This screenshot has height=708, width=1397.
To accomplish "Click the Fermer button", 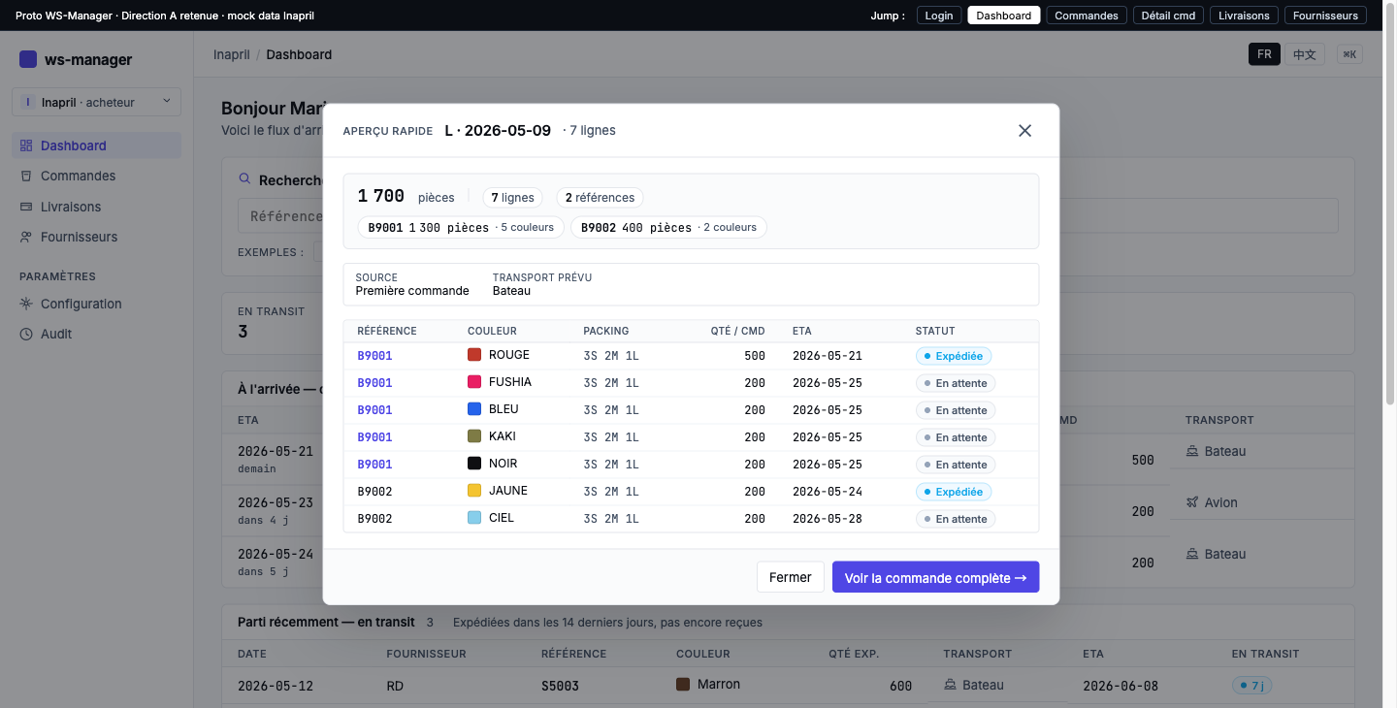I will [791, 577].
